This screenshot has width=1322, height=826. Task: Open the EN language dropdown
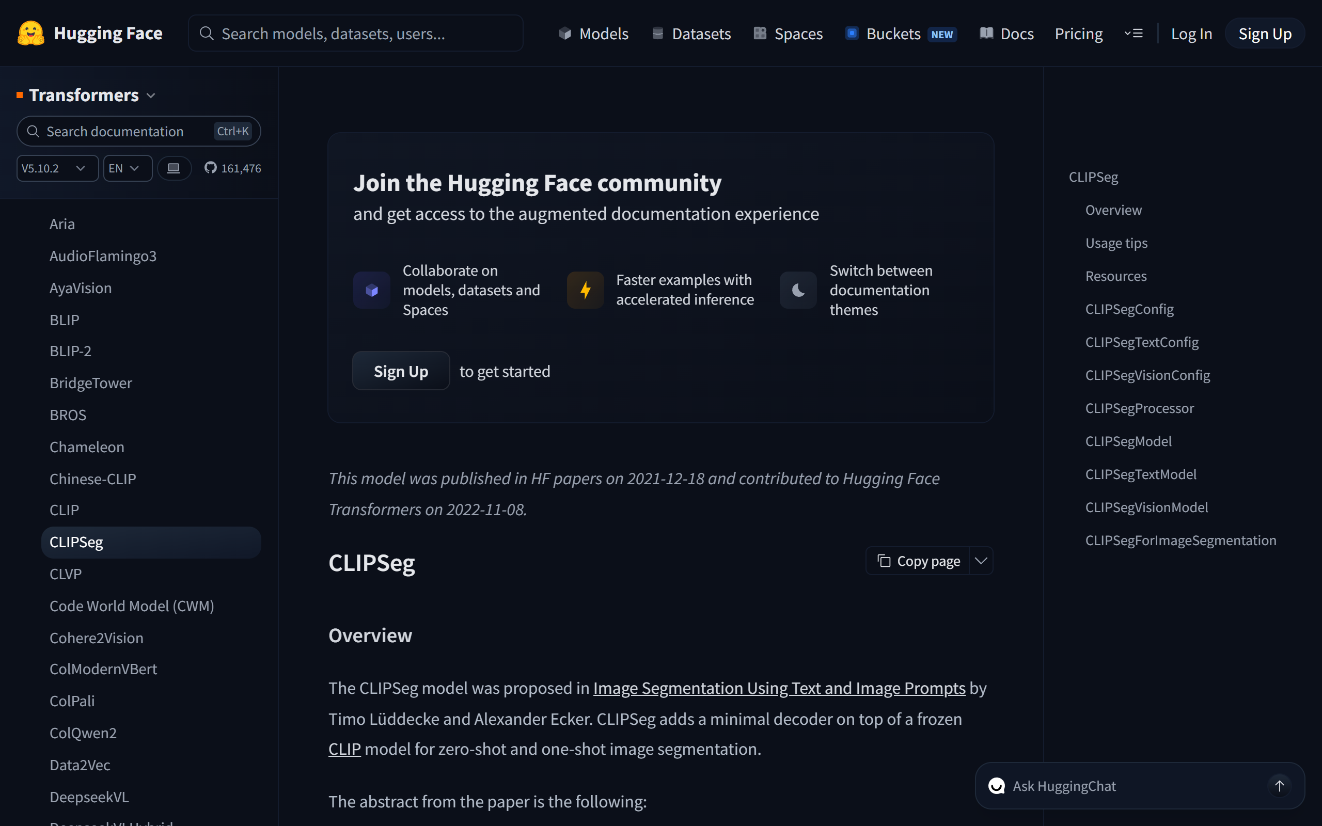coord(128,168)
